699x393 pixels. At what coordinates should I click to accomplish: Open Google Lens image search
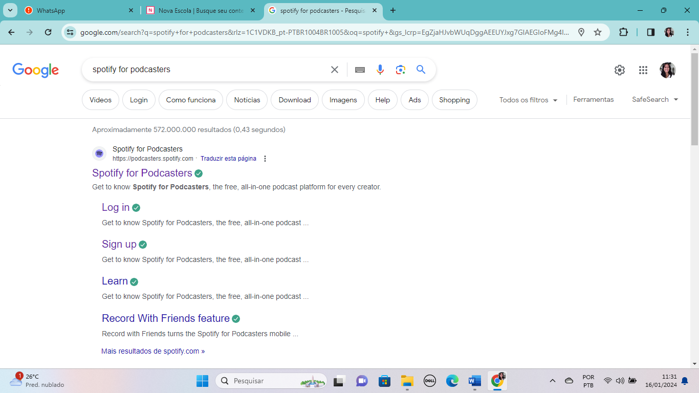coord(401,70)
